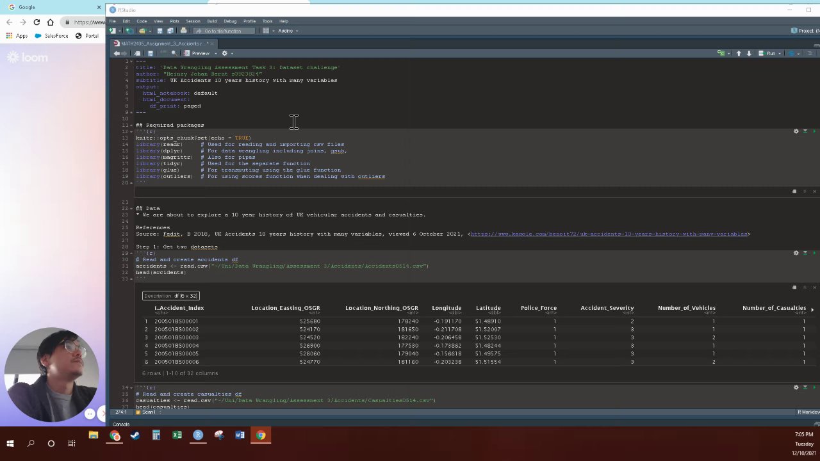
Task: Open the Portal bookmark
Action: (87, 36)
